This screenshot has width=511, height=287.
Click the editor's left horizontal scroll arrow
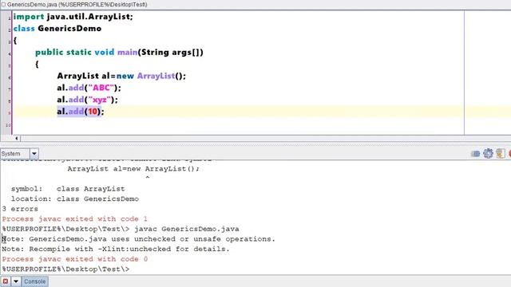click(x=17, y=138)
